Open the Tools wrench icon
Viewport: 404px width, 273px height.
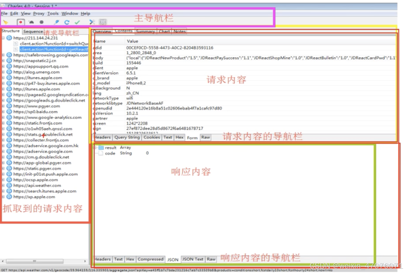[92, 22]
